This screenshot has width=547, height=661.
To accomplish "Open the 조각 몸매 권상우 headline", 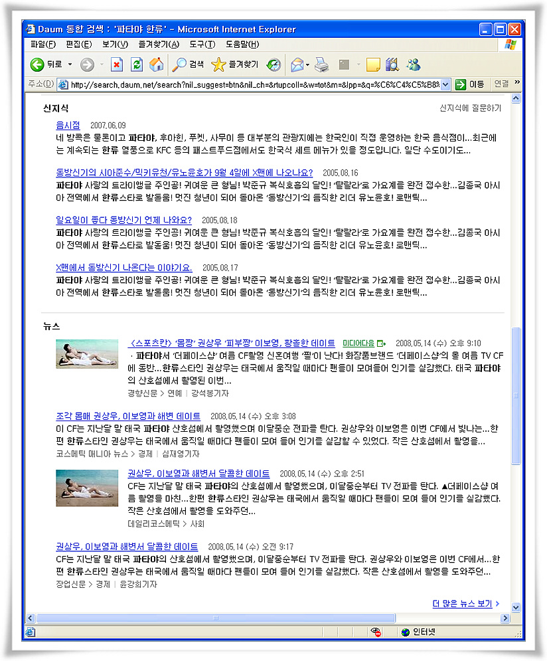I will 128,416.
